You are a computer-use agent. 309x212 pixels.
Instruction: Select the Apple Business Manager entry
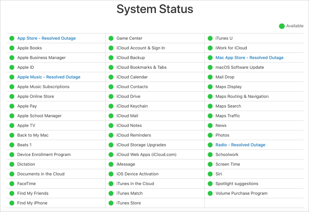click(41, 58)
